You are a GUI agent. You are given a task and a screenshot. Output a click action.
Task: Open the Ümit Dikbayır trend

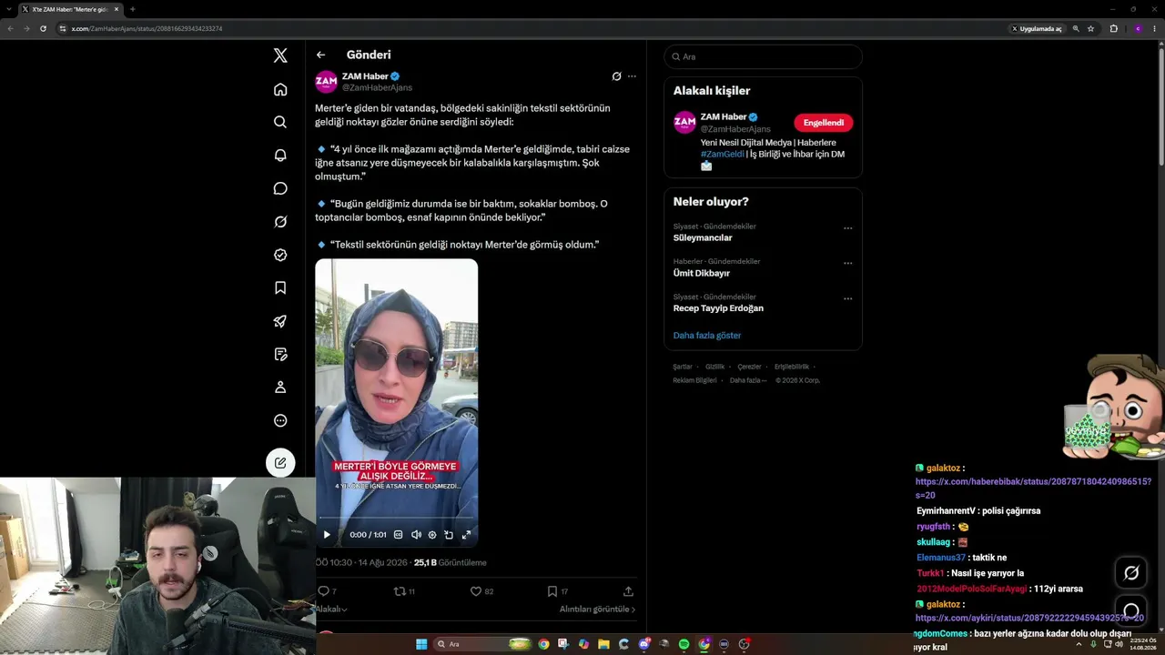[702, 273]
